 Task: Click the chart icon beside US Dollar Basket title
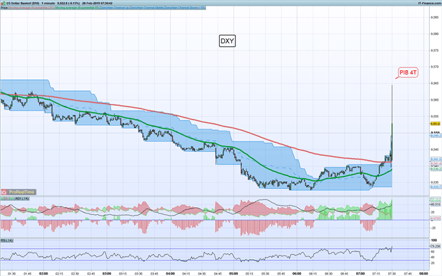click(3, 3)
